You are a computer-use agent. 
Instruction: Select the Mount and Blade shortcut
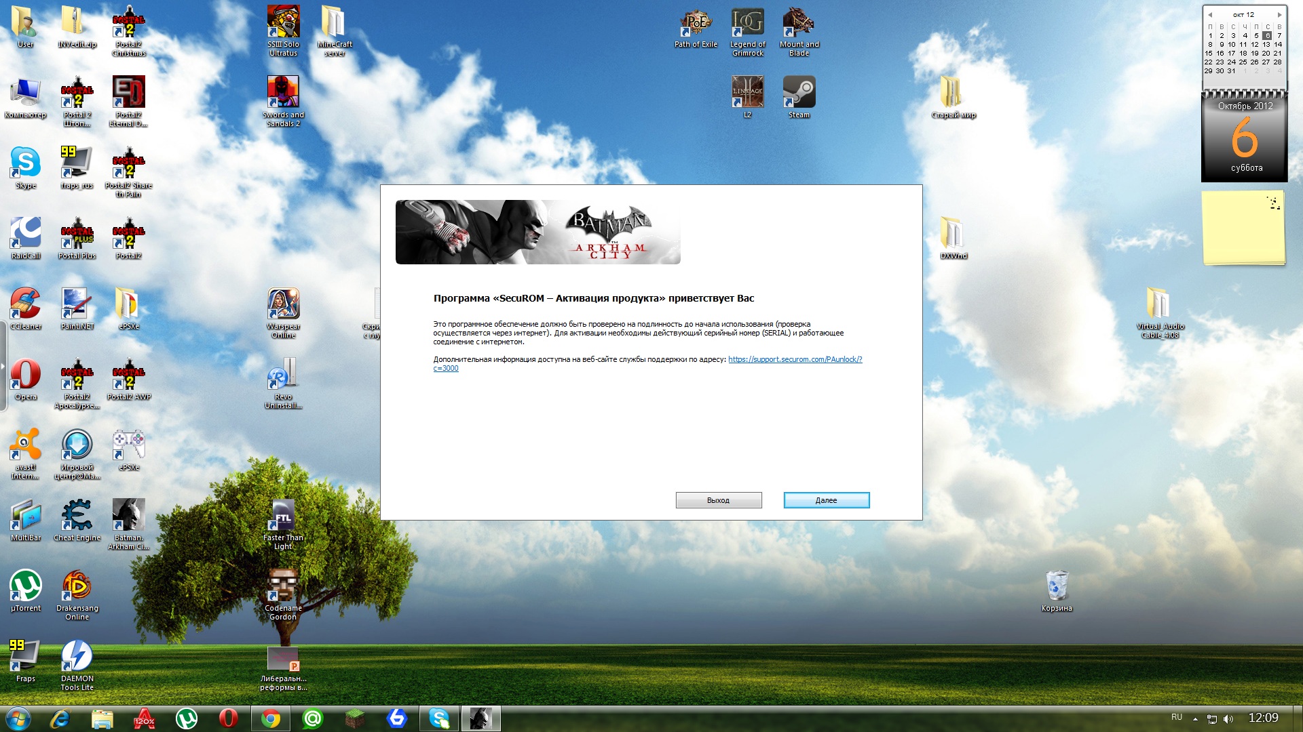(799, 23)
